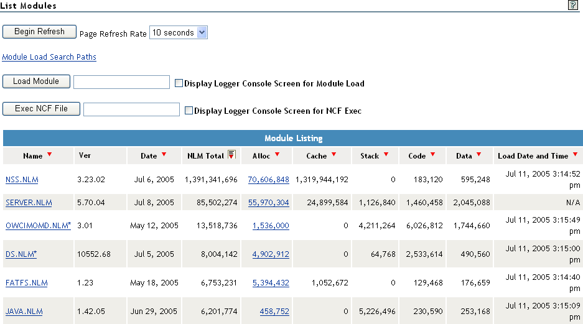Viewport: 583px width, 324px height.
Task: Sort by Cache red arrow icon
Action: tap(333, 154)
